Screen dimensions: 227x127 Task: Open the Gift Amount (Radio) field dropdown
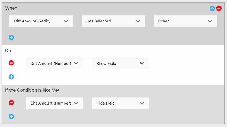click(x=41, y=21)
